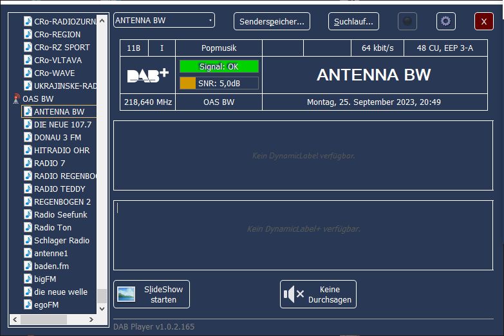Click the vertical scrollbar thumb of station list
This screenshot has height=336, width=504.
click(x=102, y=296)
